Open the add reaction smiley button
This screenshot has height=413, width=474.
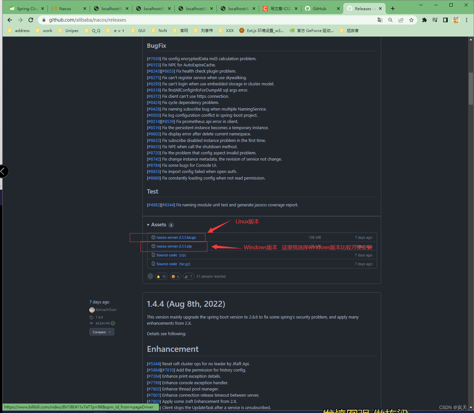point(150,276)
